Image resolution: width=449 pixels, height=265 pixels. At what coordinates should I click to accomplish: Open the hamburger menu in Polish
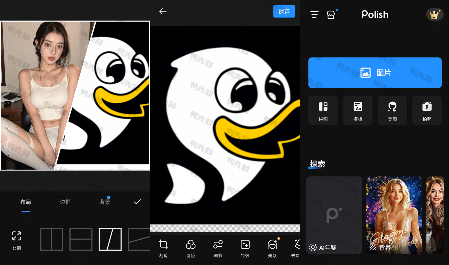pyautogui.click(x=314, y=14)
